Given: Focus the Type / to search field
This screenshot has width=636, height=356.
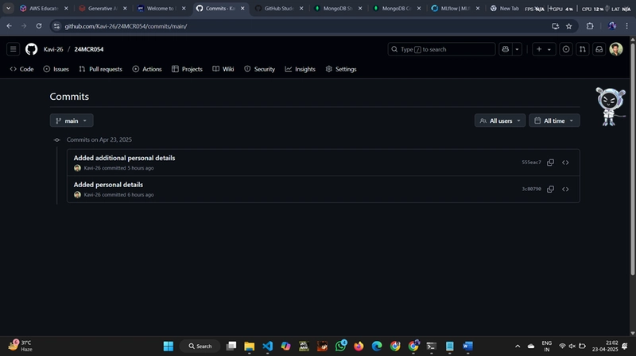Looking at the screenshot, I should point(441,49).
